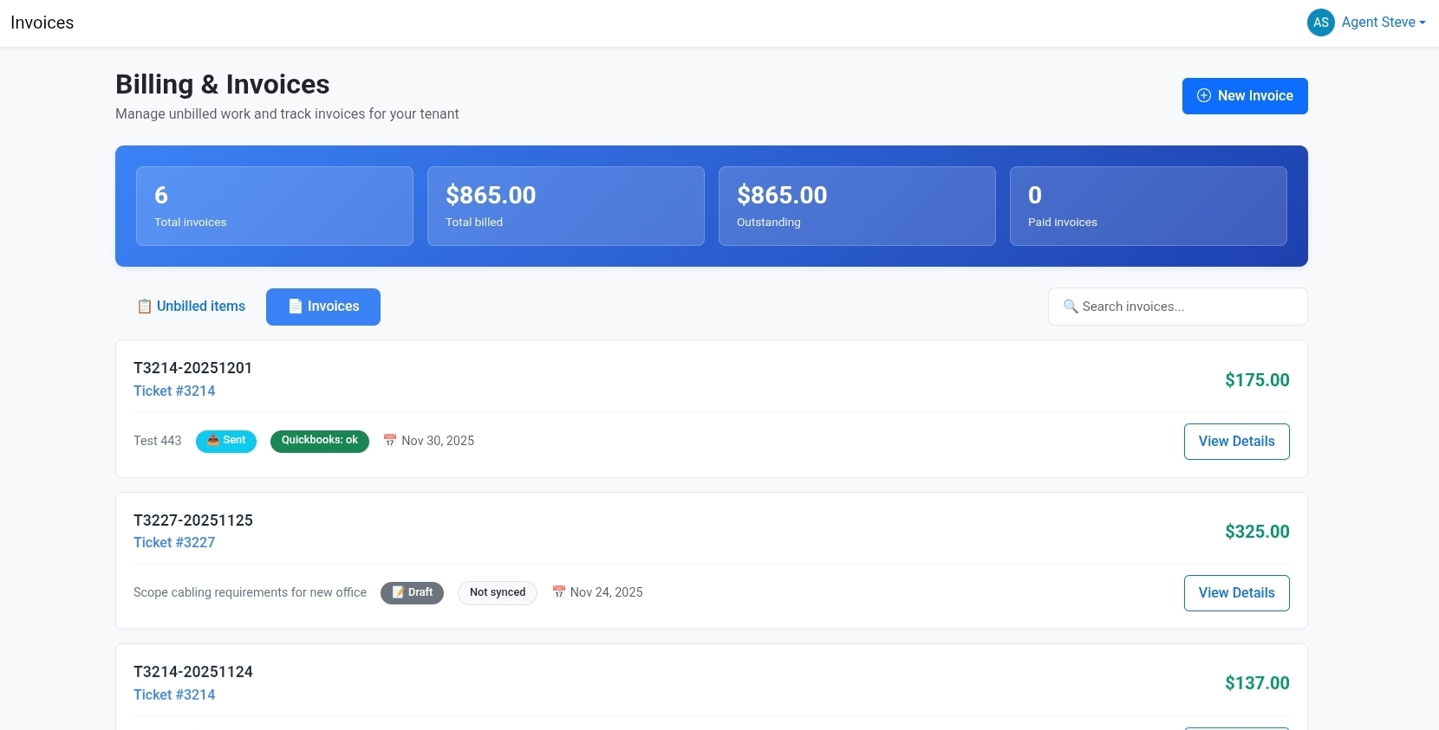Click the Quickbooks: ok badge

[319, 441]
